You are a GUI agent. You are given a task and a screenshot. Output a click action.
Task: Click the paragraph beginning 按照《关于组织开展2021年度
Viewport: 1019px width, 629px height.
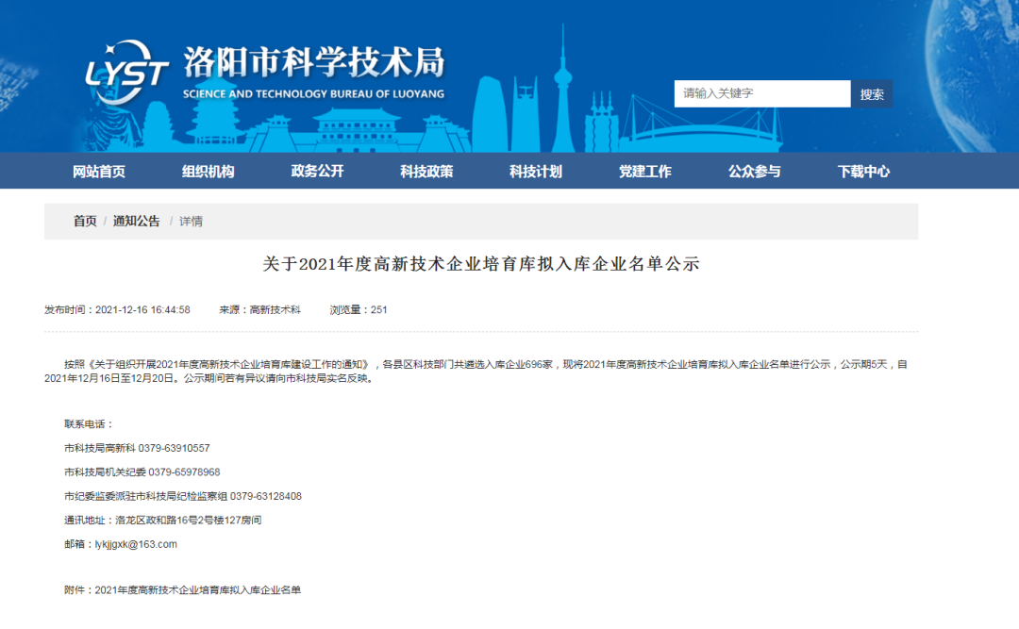pyautogui.click(x=476, y=371)
